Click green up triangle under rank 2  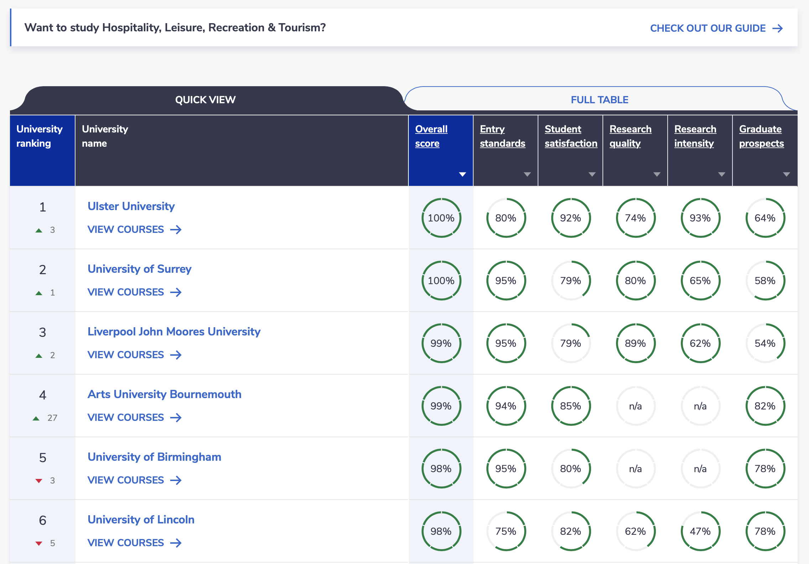(x=39, y=293)
